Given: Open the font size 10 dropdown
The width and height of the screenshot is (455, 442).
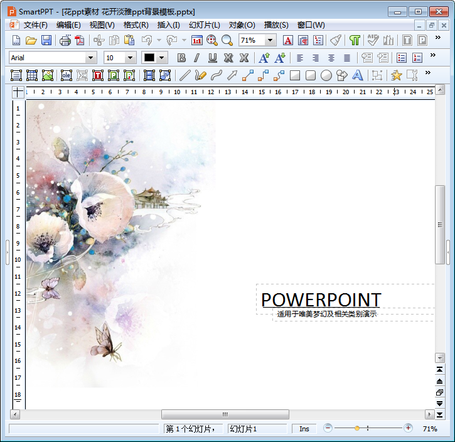Looking at the screenshot, I should (x=131, y=58).
